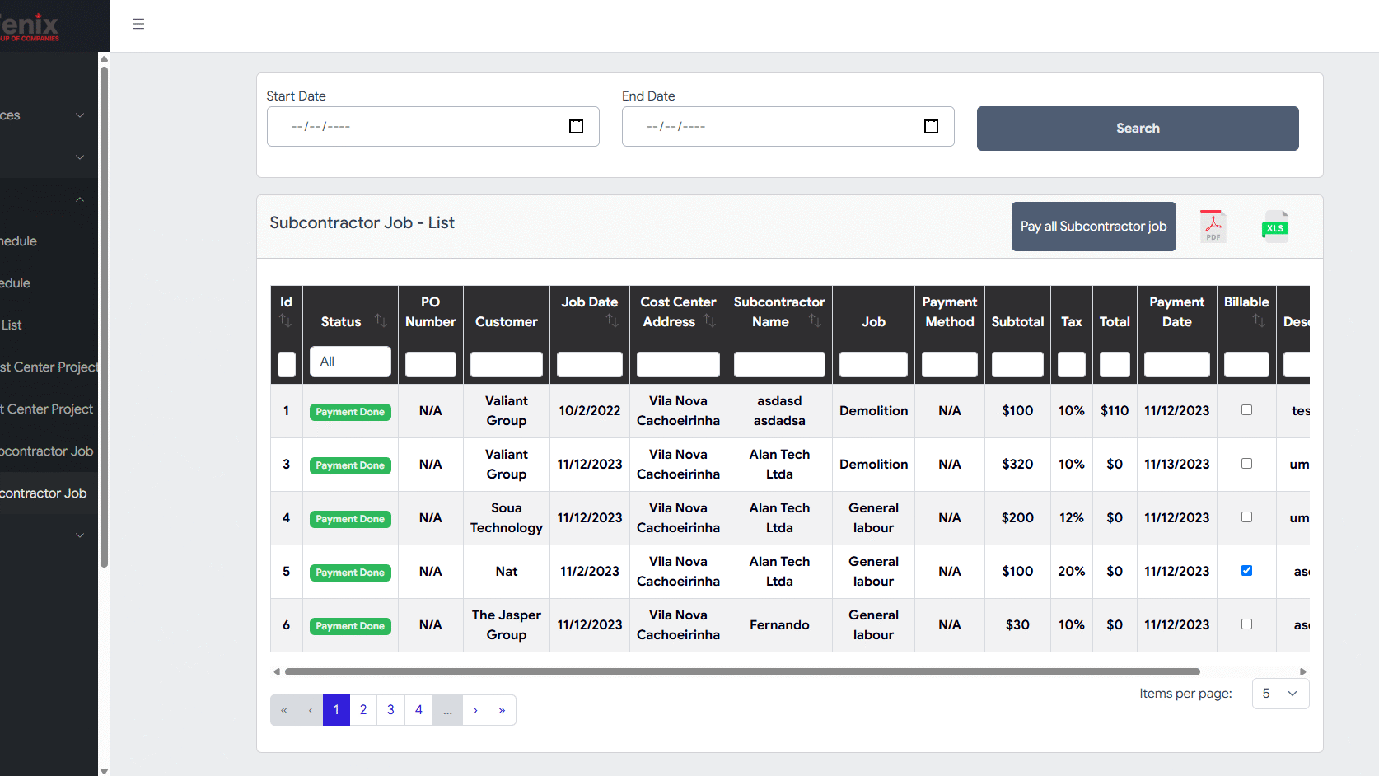Click '10/2/2022' job date cell
The height and width of the screenshot is (776, 1379).
click(x=590, y=411)
